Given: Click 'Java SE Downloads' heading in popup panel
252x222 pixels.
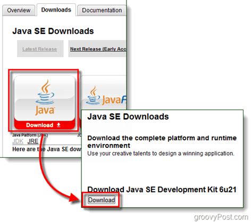Looking at the screenshot, I should [x=128, y=117].
